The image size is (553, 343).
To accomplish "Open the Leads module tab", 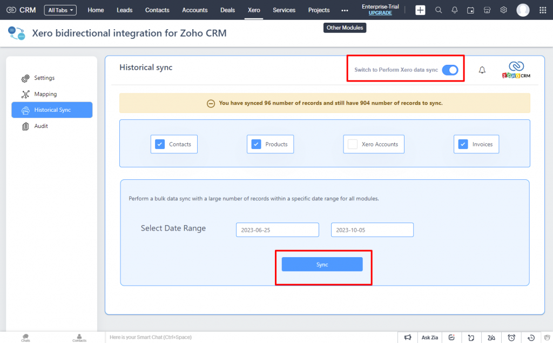I will point(125,10).
